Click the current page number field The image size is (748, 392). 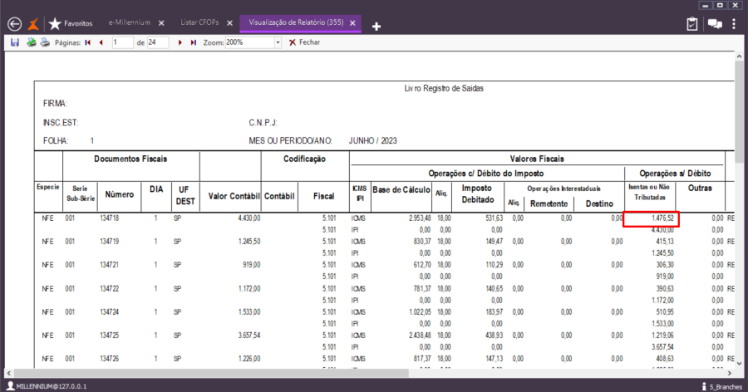pos(121,42)
